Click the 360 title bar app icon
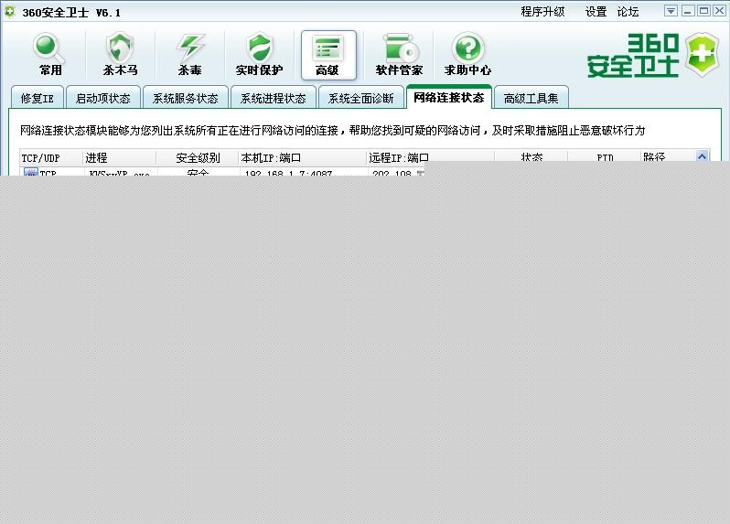Screen dimensions: 730x524 pyautogui.click(x=9, y=12)
